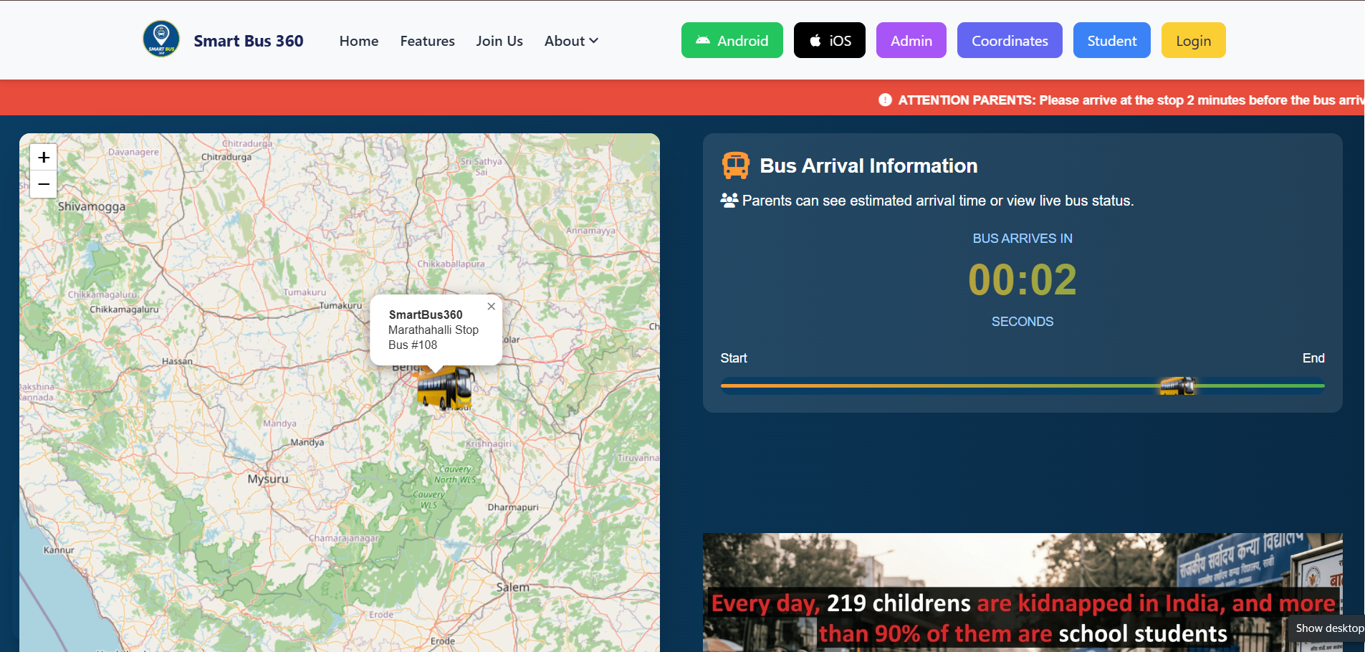
Task: Open the Features menu item
Action: (x=428, y=41)
